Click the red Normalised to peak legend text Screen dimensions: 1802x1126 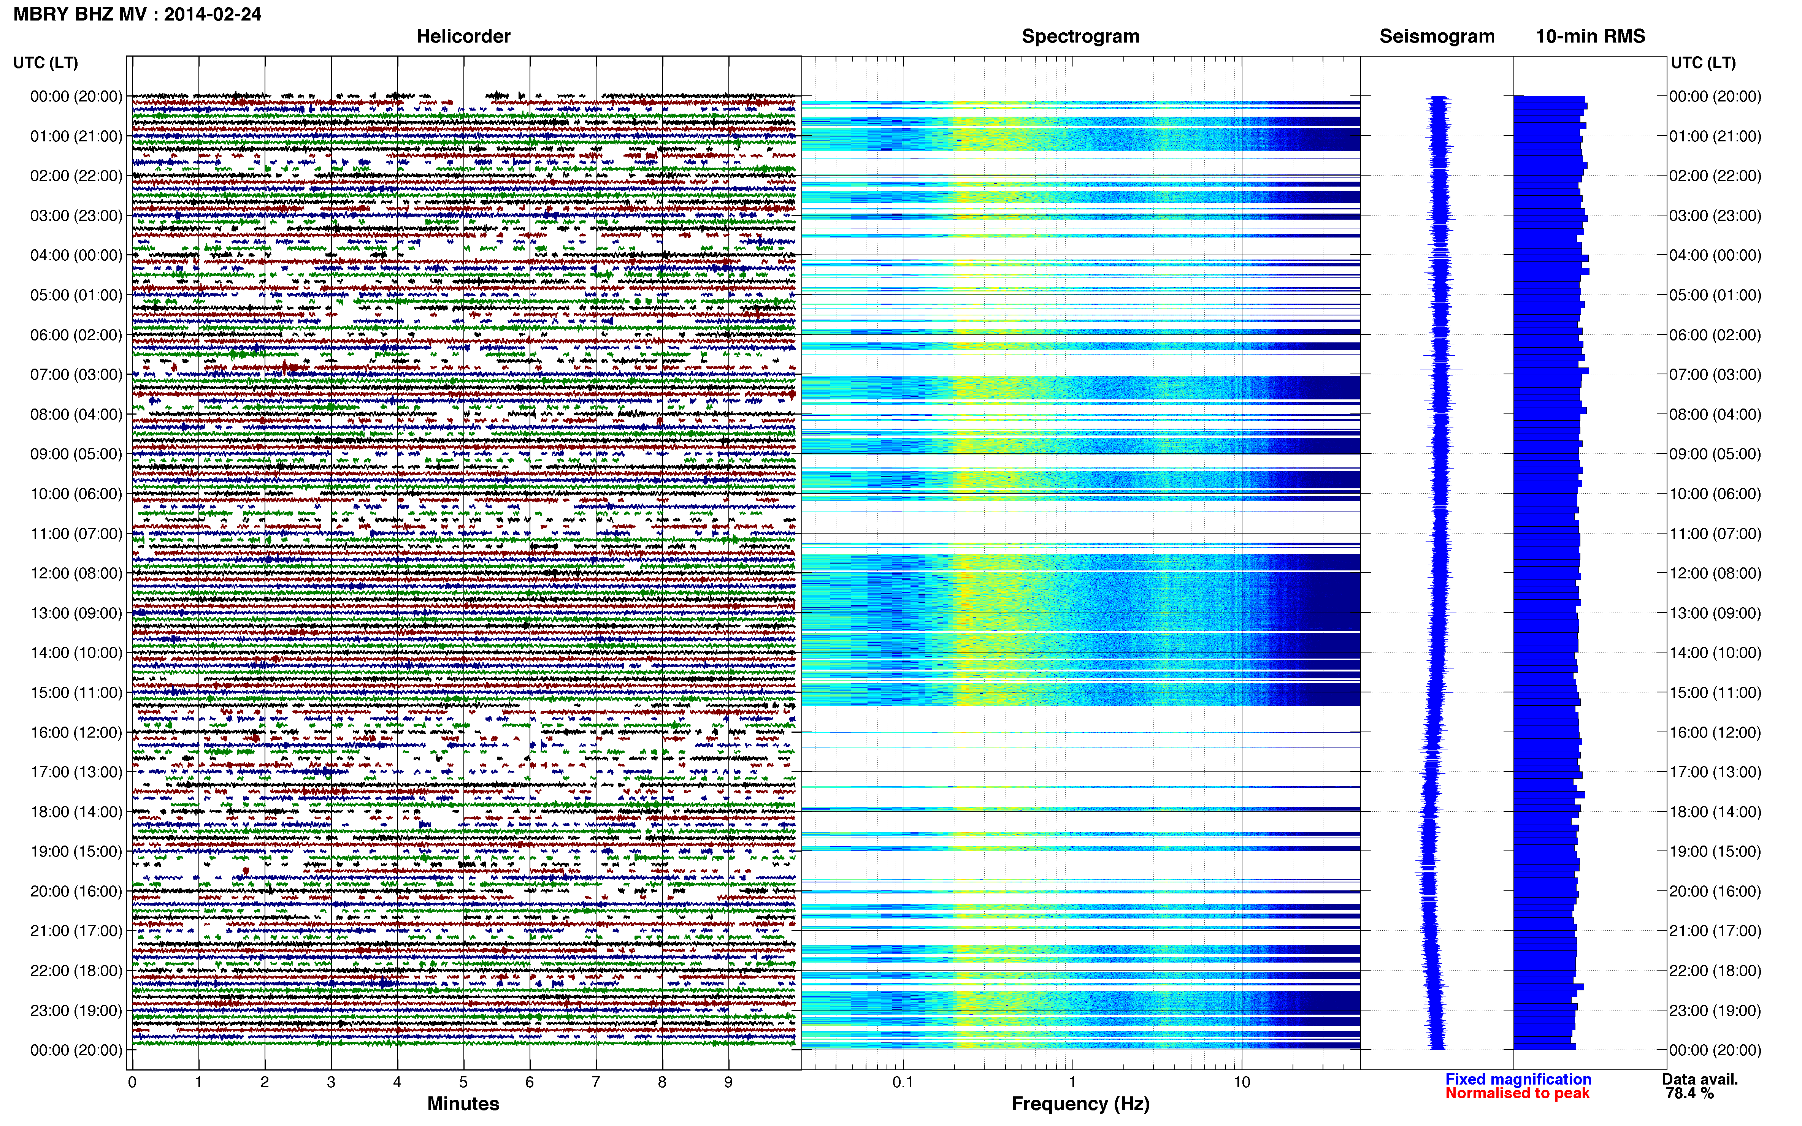click(x=1517, y=1093)
